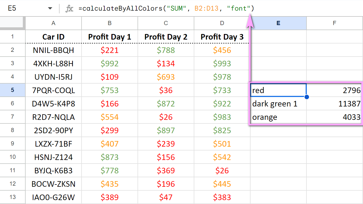Click the cell showing $36
The width and height of the screenshot is (363, 204).
click(166, 90)
